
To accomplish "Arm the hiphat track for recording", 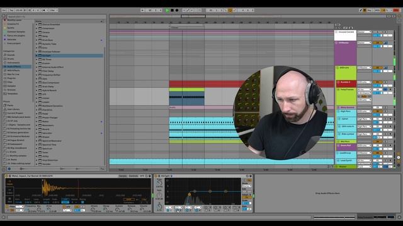I will (390, 119).
